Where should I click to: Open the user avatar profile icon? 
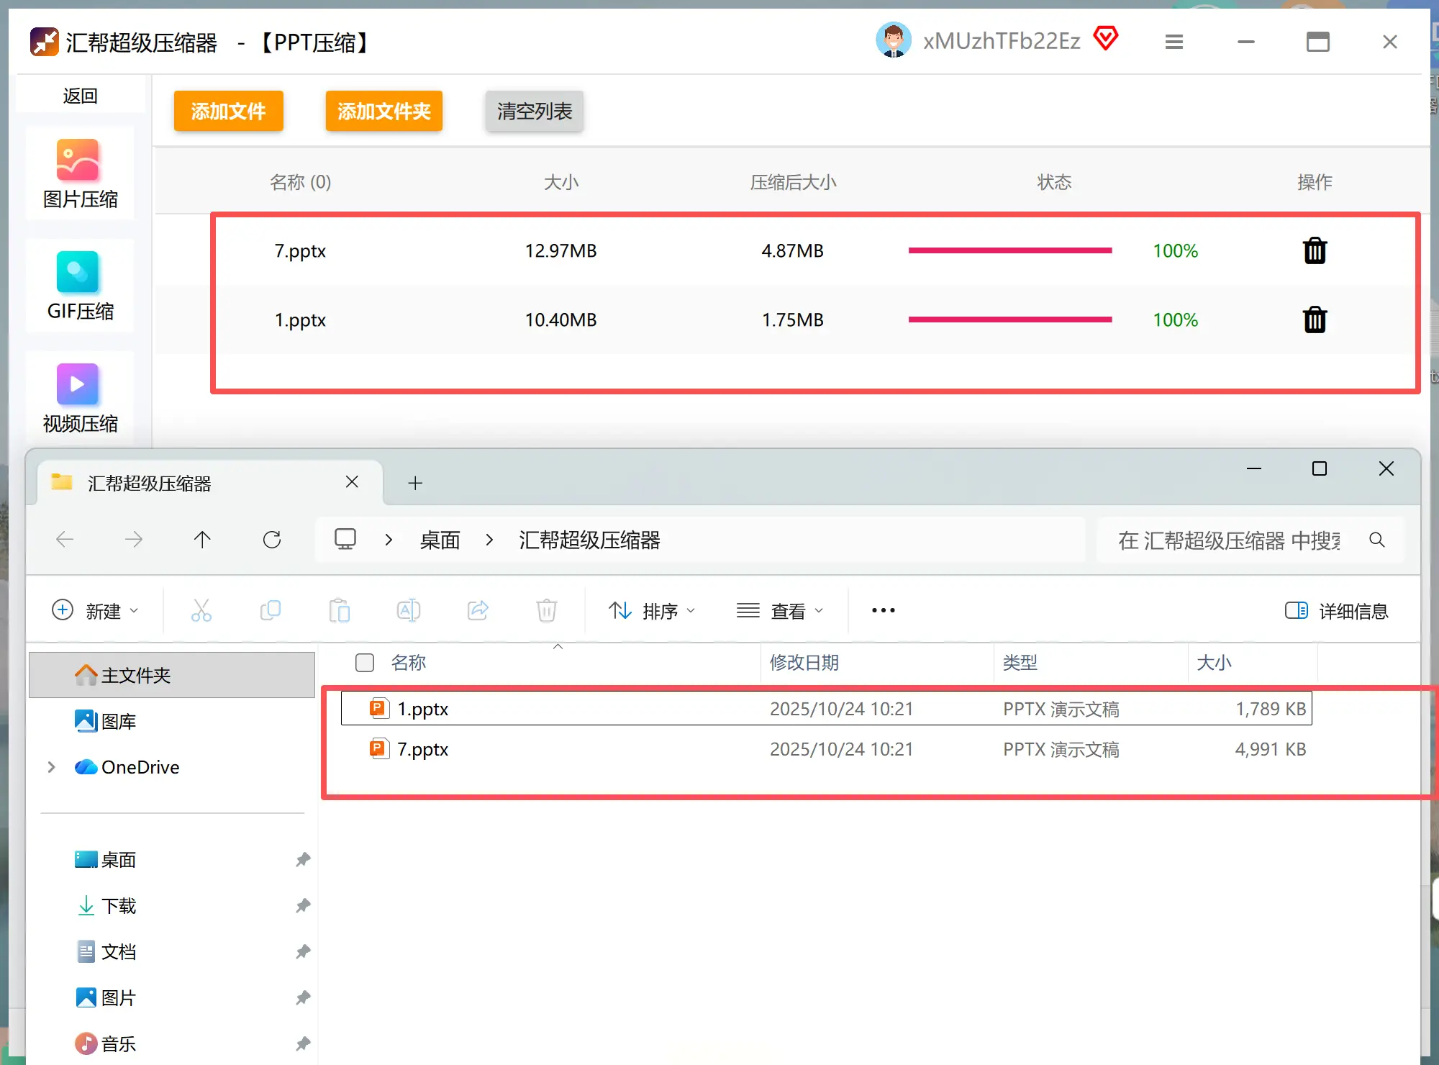click(894, 40)
